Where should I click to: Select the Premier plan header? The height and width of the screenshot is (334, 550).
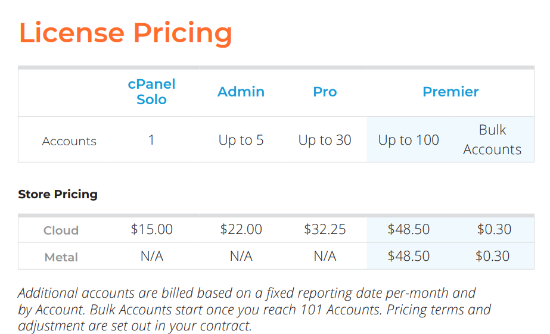click(450, 92)
